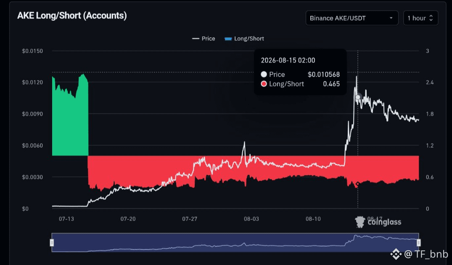
Task: Open the 1 hour interval selector
Action: [x=420, y=18]
